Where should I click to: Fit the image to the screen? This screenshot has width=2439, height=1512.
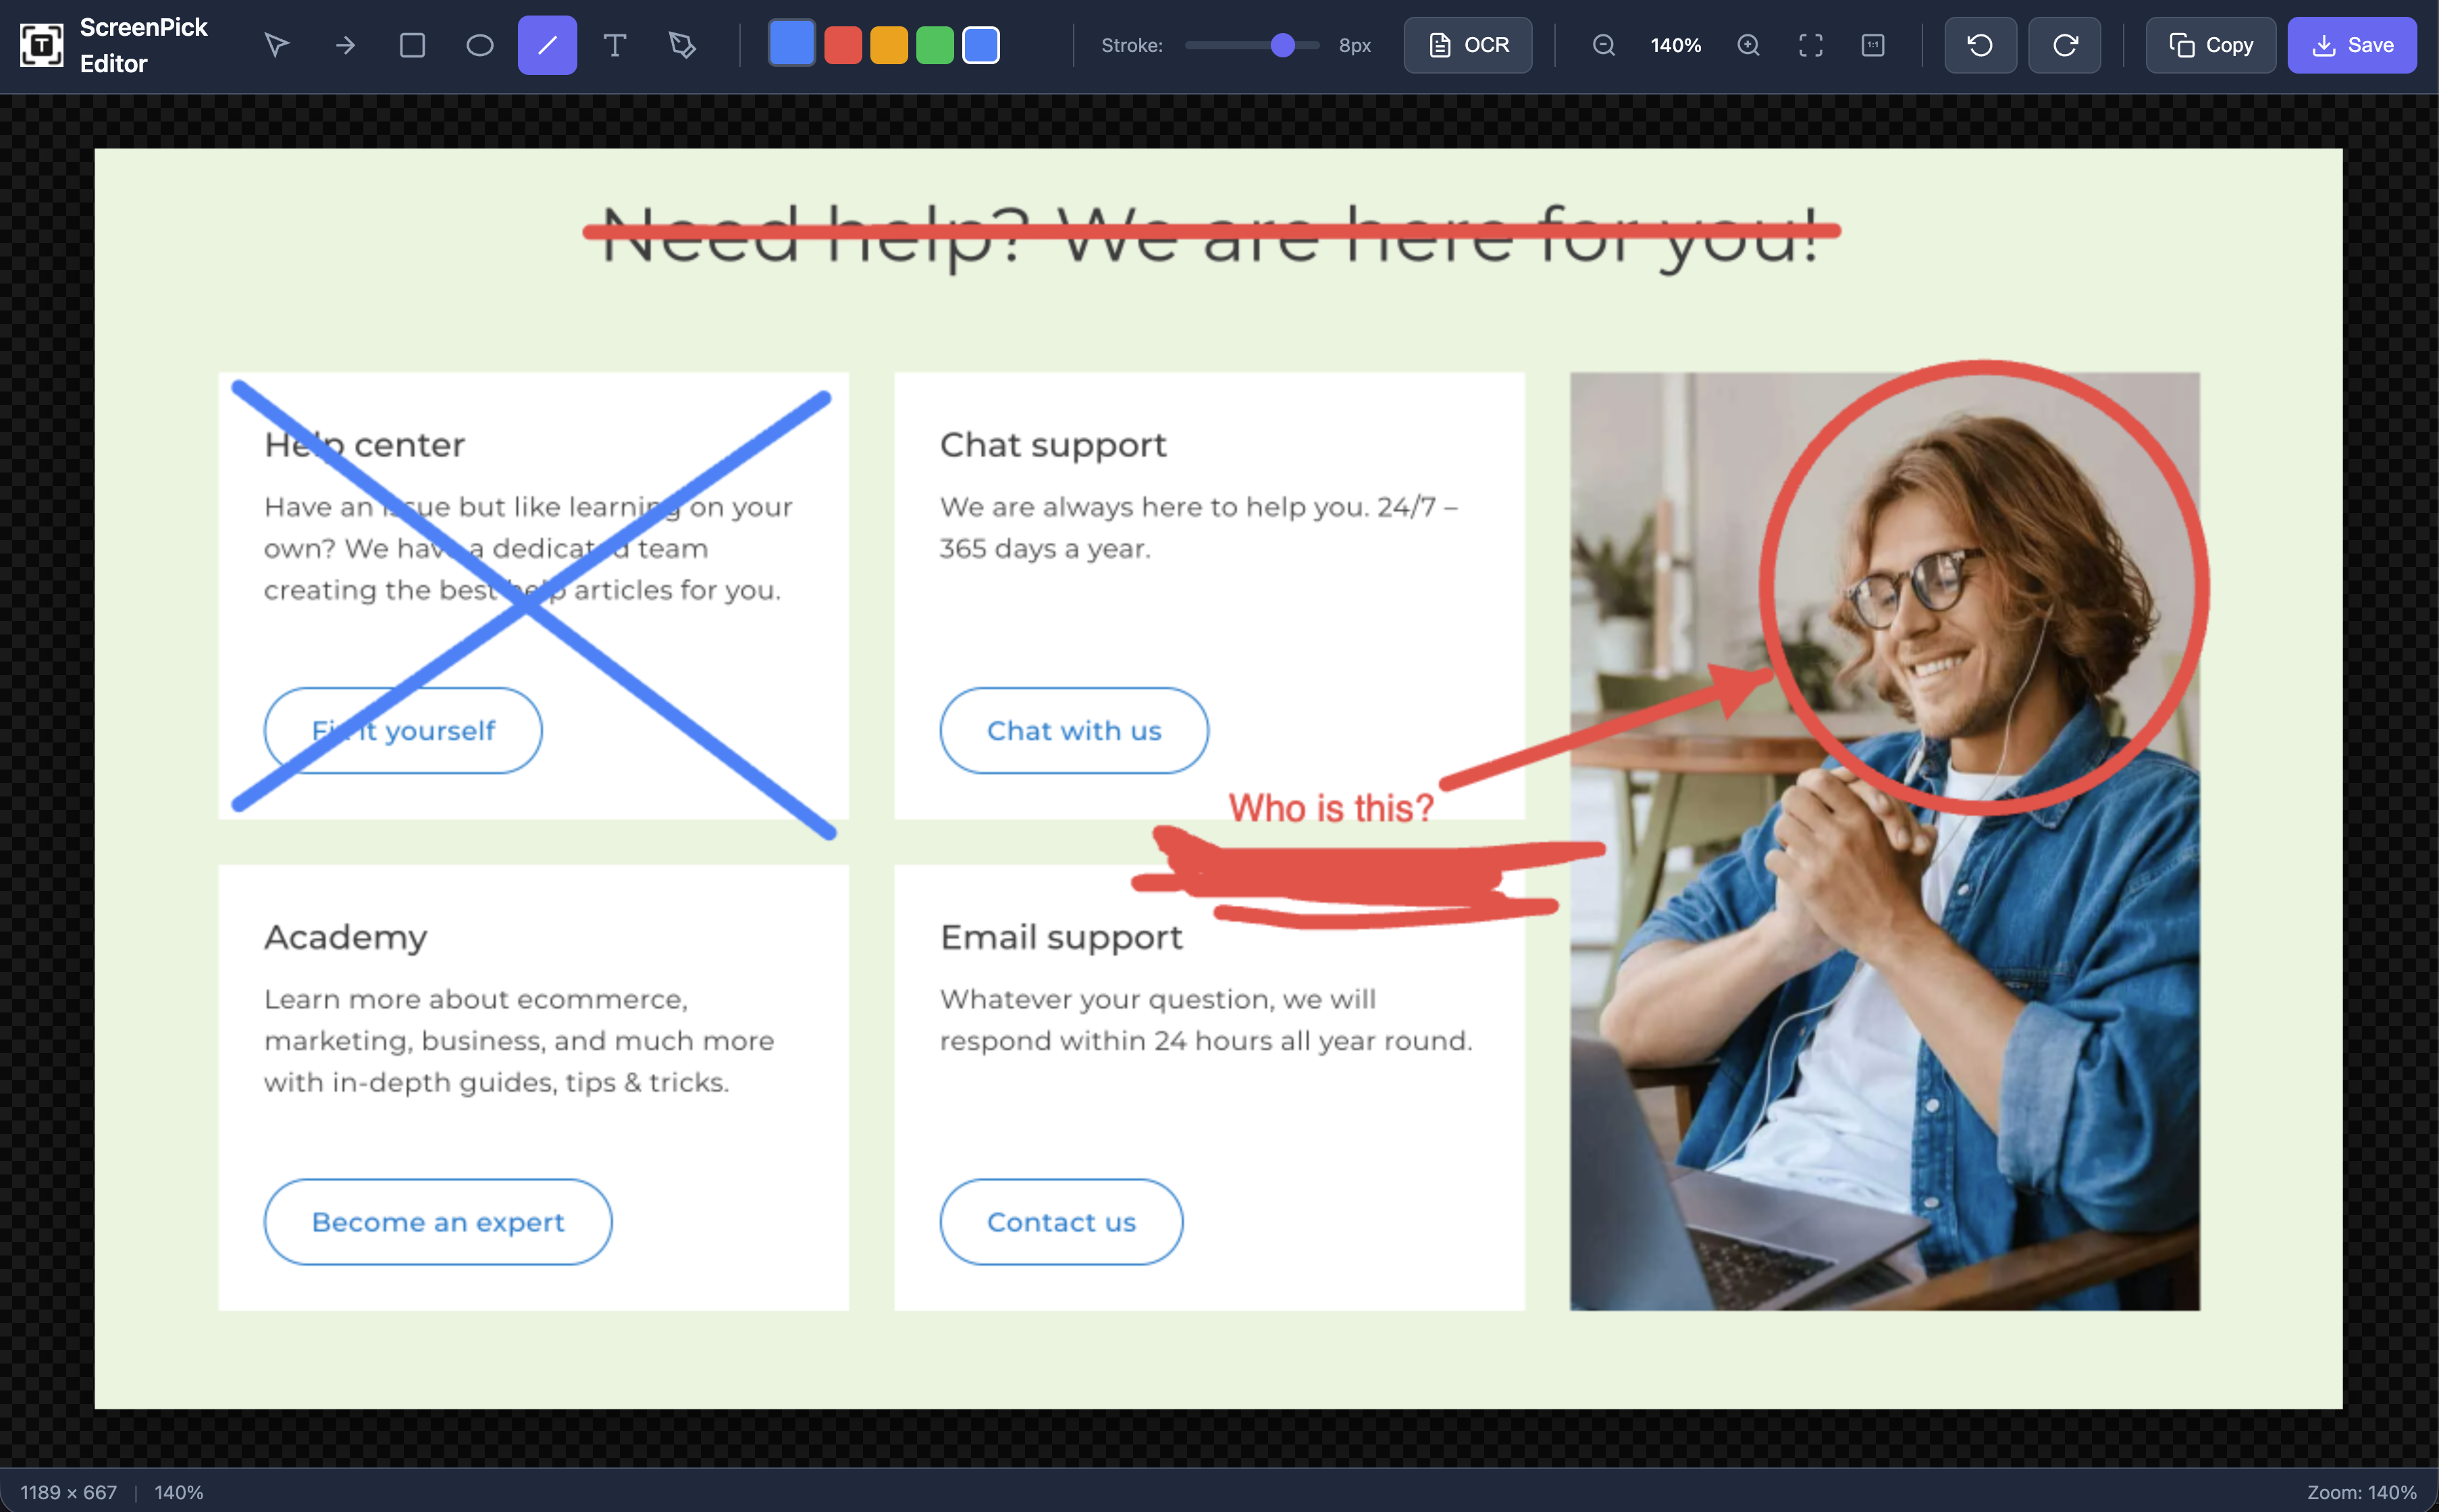point(1811,45)
